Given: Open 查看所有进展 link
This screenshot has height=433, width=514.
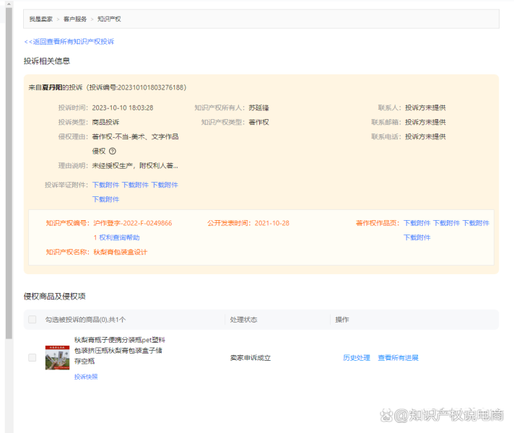Looking at the screenshot, I should (x=398, y=358).
